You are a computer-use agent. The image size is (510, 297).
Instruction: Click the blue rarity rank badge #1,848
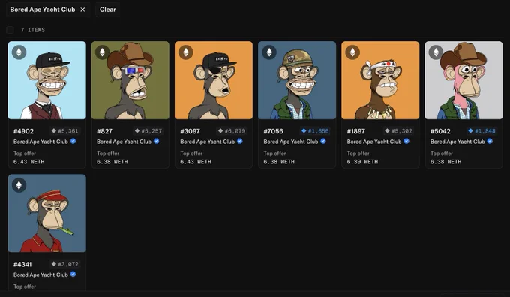[481, 131]
